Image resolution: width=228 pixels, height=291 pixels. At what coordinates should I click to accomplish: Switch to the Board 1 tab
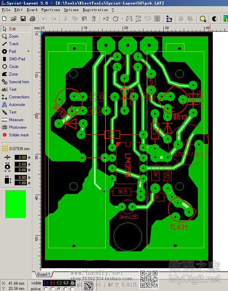coord(44,274)
